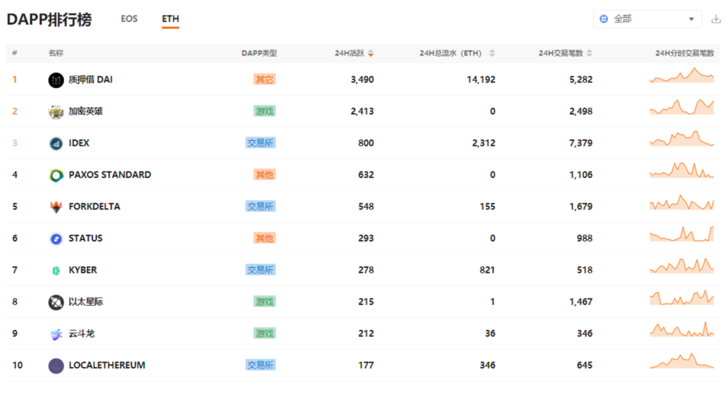Open the STATUS name link
Image resolution: width=727 pixels, height=395 pixels.
pyautogui.click(x=85, y=238)
